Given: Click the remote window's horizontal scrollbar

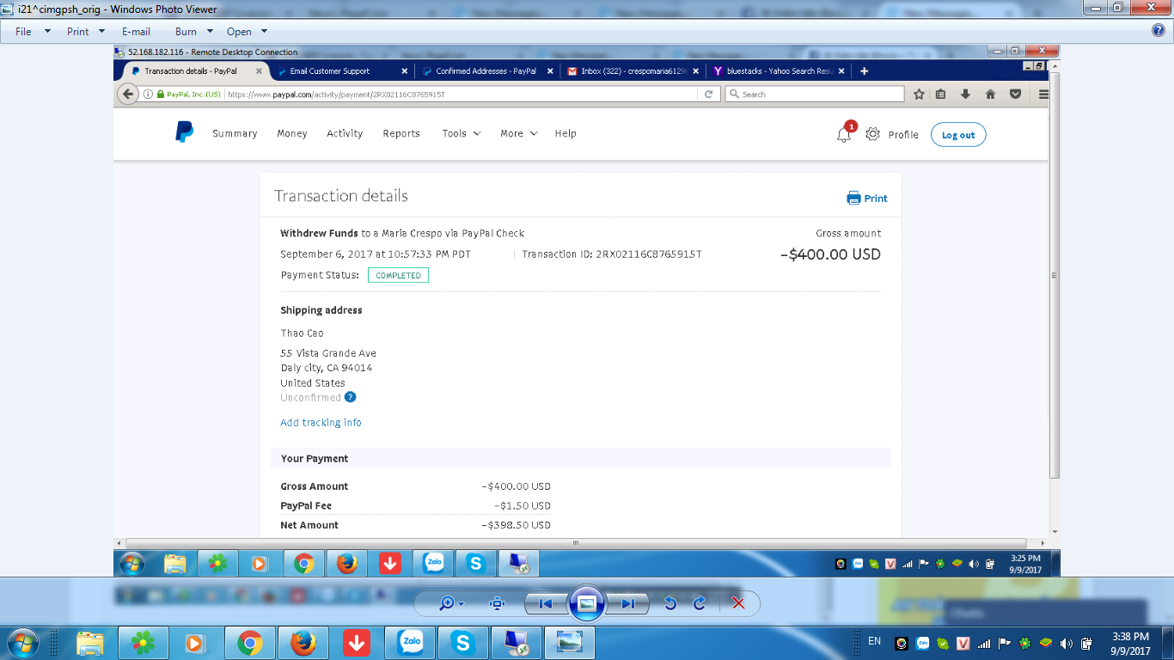Looking at the screenshot, I should [x=576, y=543].
